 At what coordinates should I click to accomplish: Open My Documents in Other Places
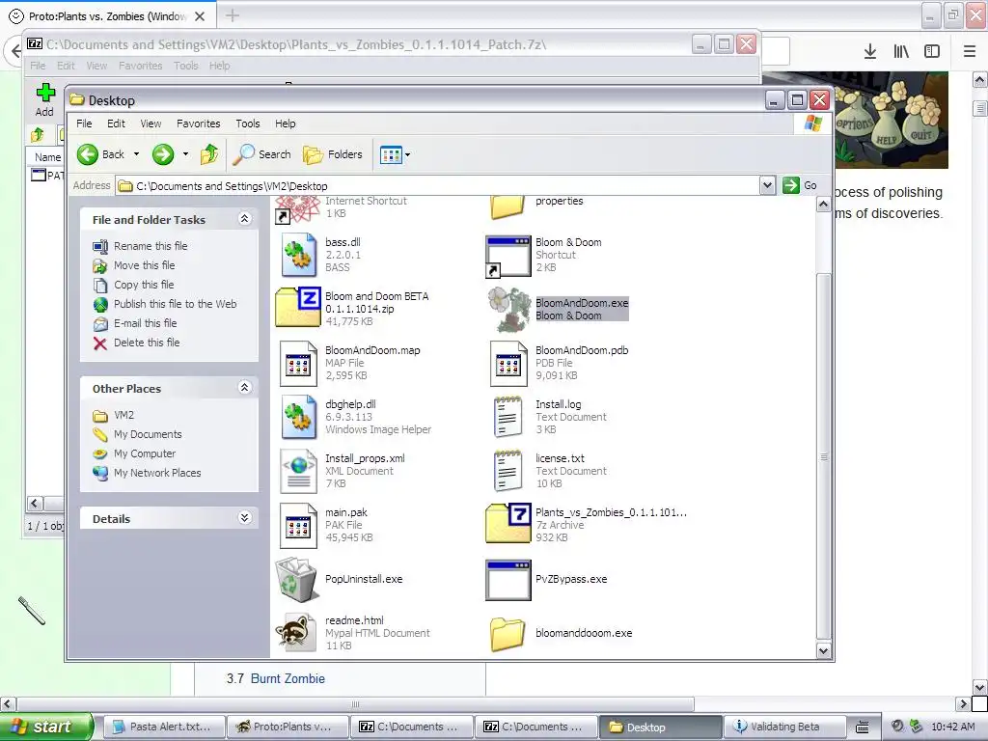(x=148, y=434)
